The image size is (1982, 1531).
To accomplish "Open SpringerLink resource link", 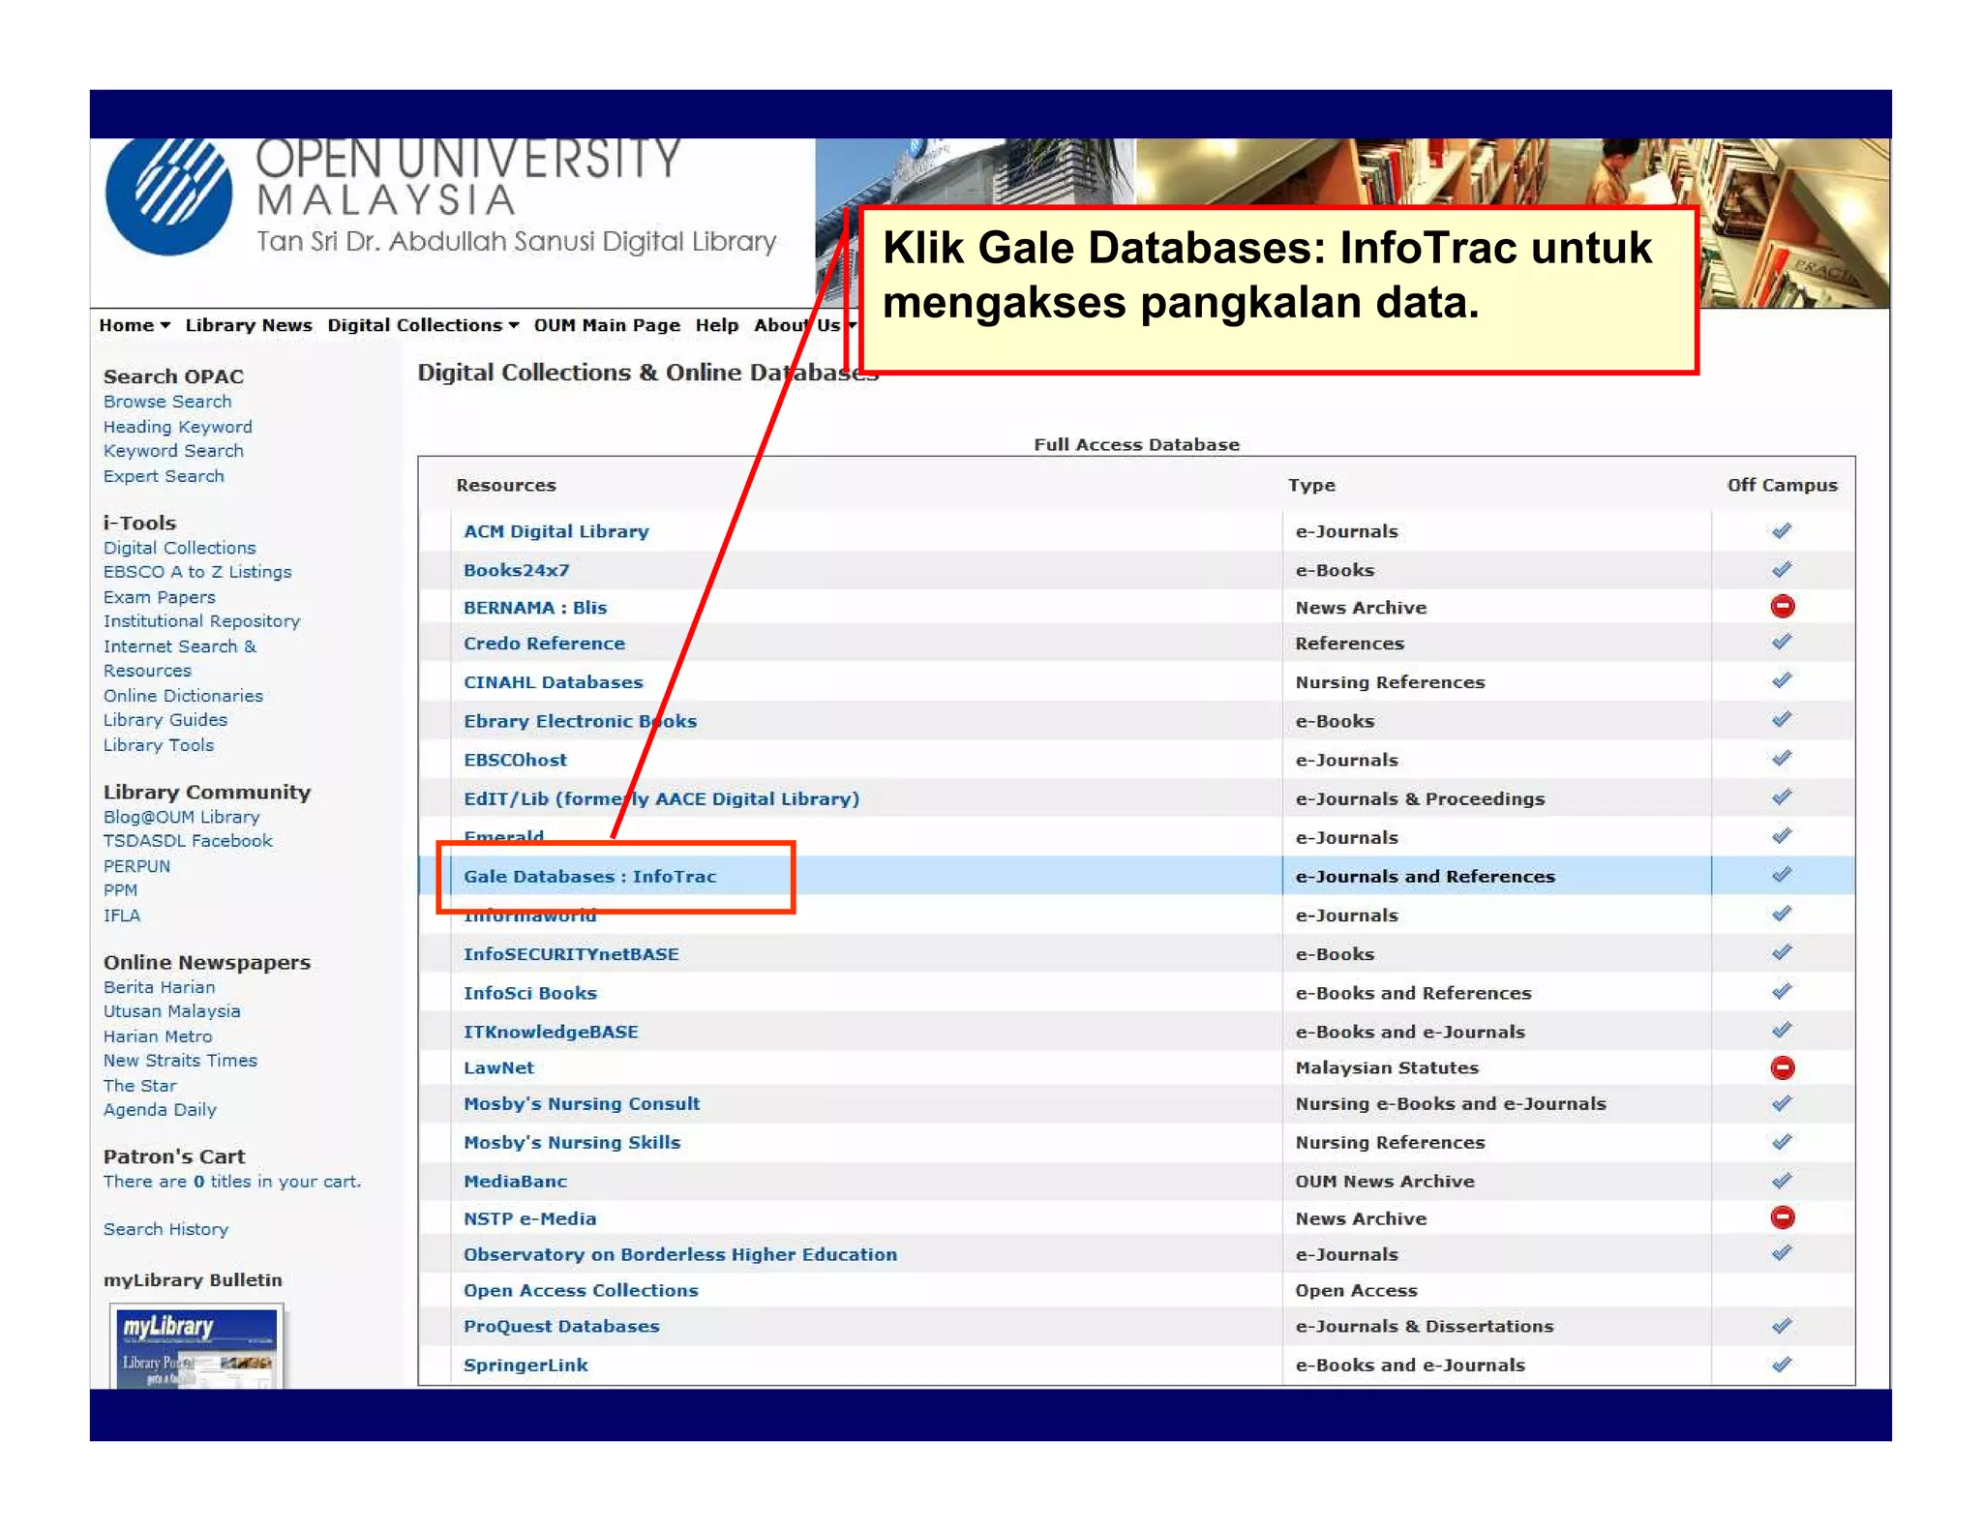I will 526,1365.
